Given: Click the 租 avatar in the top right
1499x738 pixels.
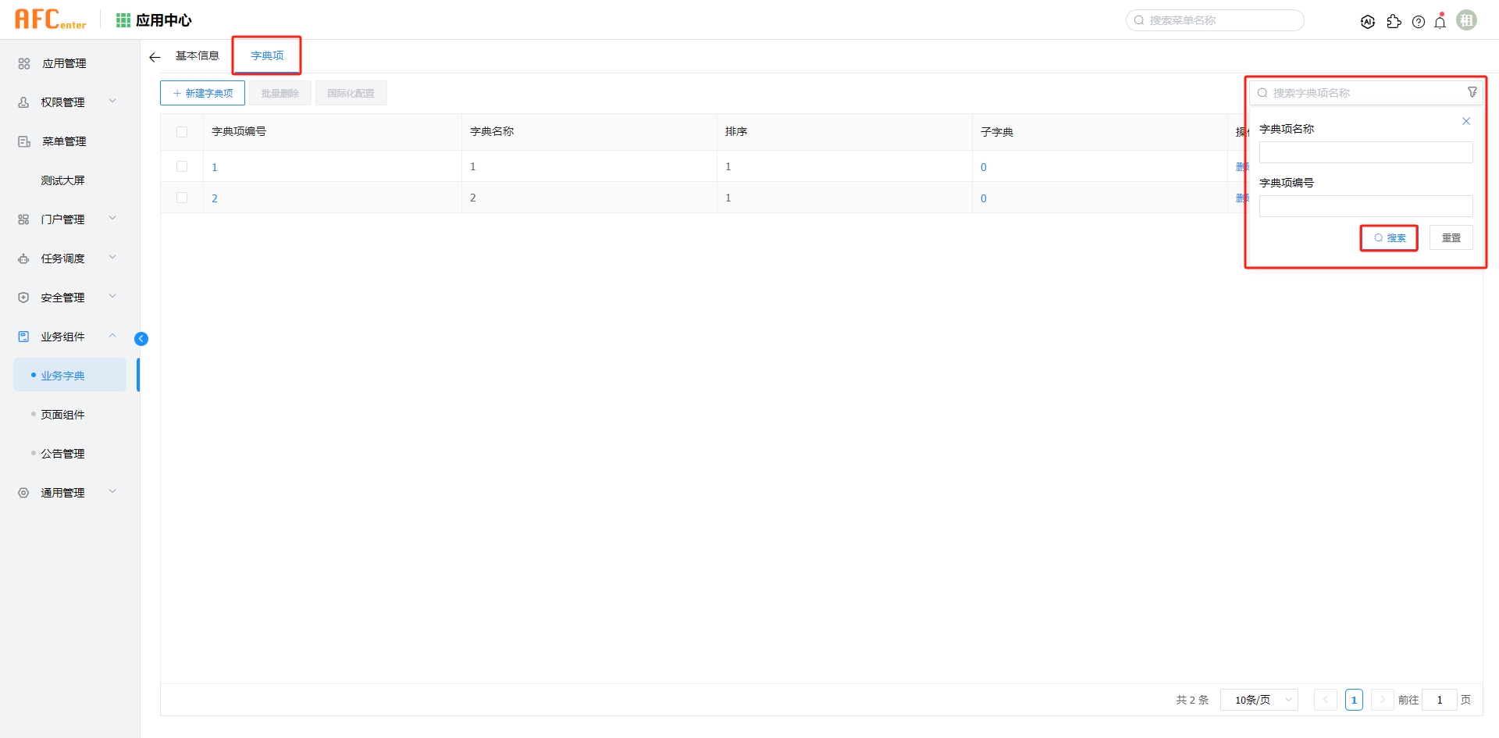Looking at the screenshot, I should pyautogui.click(x=1467, y=20).
